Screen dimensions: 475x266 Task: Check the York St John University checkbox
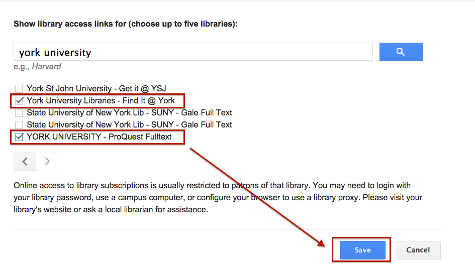[x=19, y=89]
